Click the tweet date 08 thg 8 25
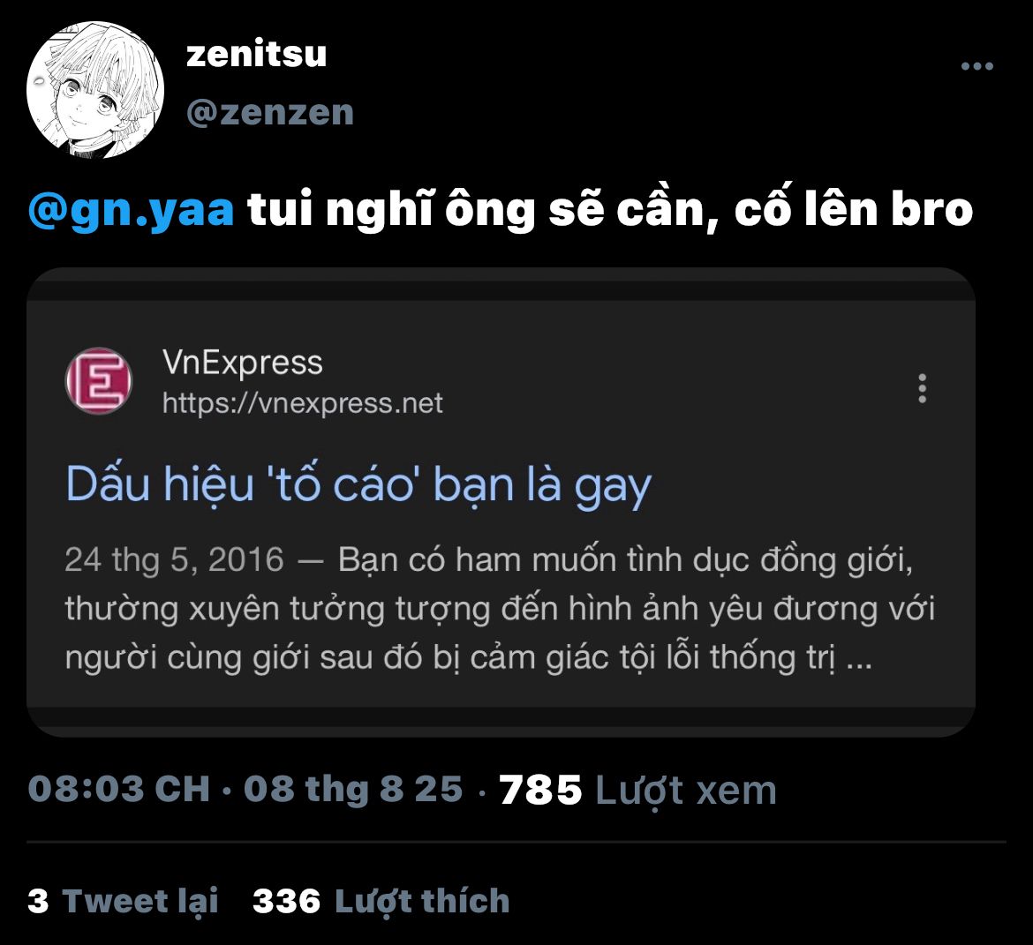 pos(352,788)
